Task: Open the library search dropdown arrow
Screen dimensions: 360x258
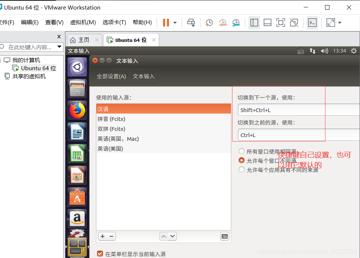Action: (60, 47)
